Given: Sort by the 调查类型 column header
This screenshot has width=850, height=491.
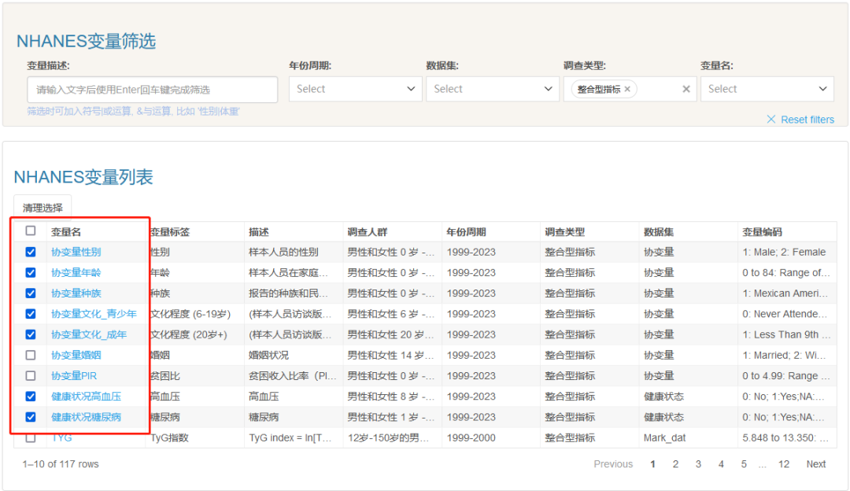Looking at the screenshot, I should 565,232.
